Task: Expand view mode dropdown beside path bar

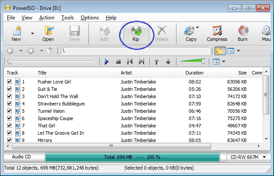Action: (x=238, y=51)
